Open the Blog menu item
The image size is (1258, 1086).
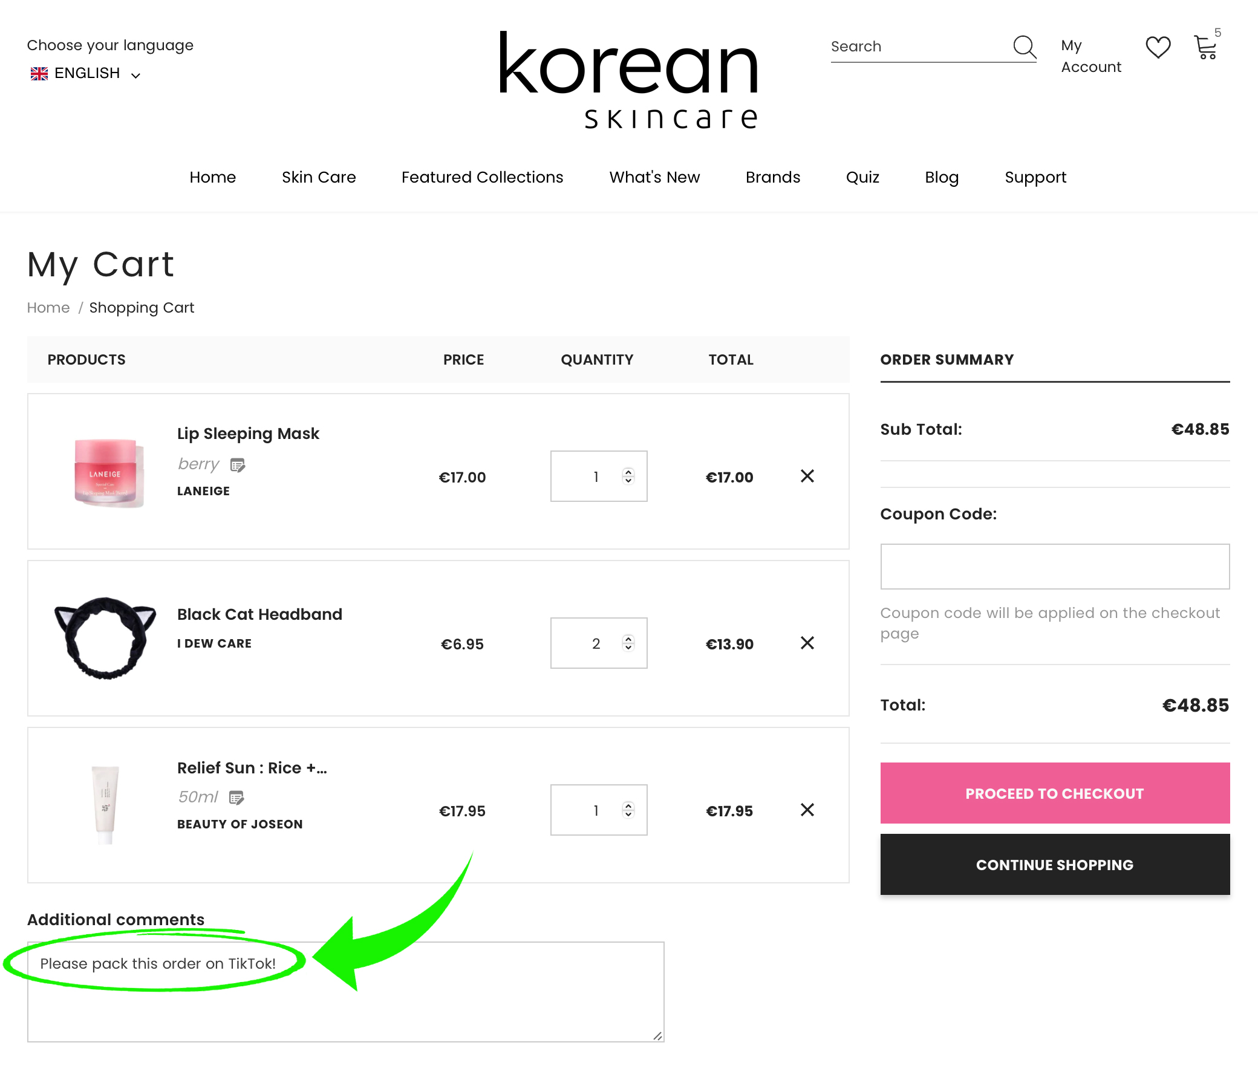coord(942,177)
